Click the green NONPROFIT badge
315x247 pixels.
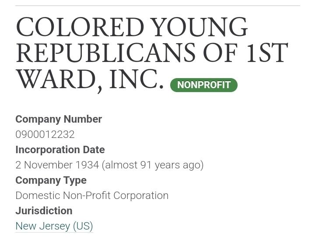(x=204, y=85)
